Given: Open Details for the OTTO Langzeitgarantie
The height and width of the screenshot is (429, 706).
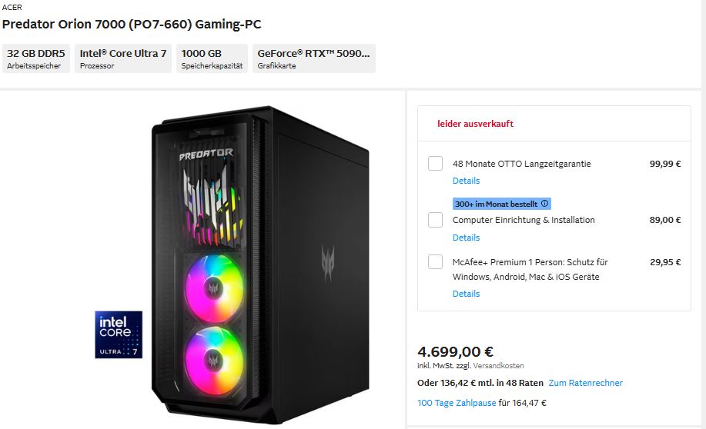Looking at the screenshot, I should (x=466, y=181).
